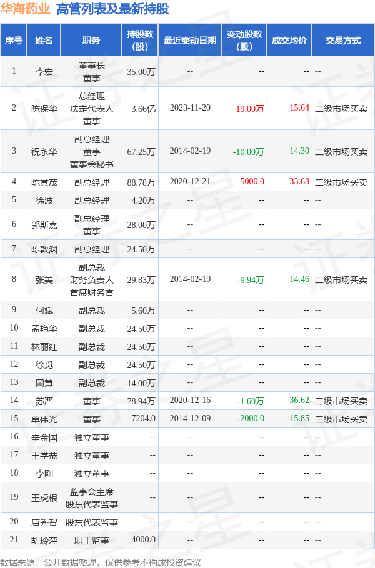
Task: Click the 姓名 column header
Action: [44, 41]
